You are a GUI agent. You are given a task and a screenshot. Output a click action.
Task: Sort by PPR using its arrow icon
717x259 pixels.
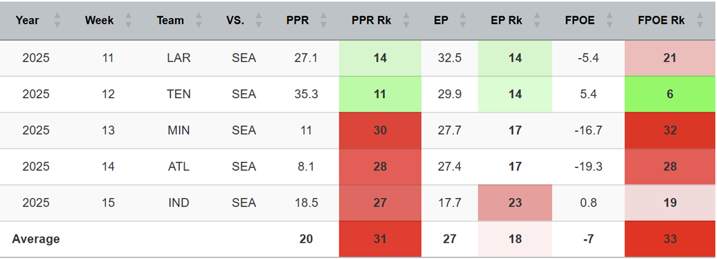323,21
